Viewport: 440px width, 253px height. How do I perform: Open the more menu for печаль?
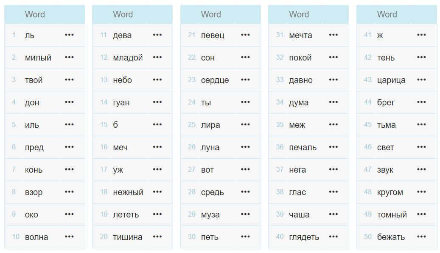(x=334, y=147)
